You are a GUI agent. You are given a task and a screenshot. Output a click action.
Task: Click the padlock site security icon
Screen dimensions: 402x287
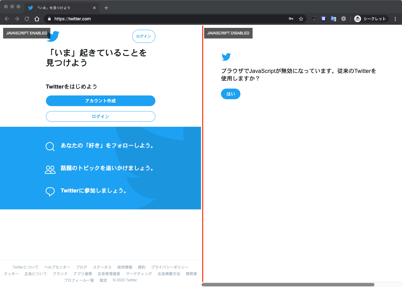point(49,19)
